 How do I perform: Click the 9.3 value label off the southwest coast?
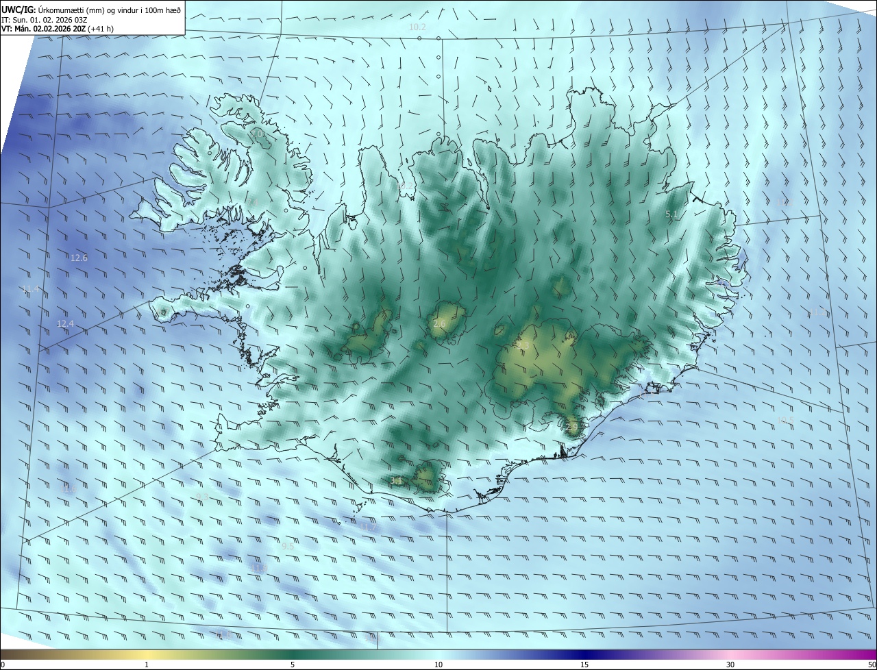(x=202, y=497)
